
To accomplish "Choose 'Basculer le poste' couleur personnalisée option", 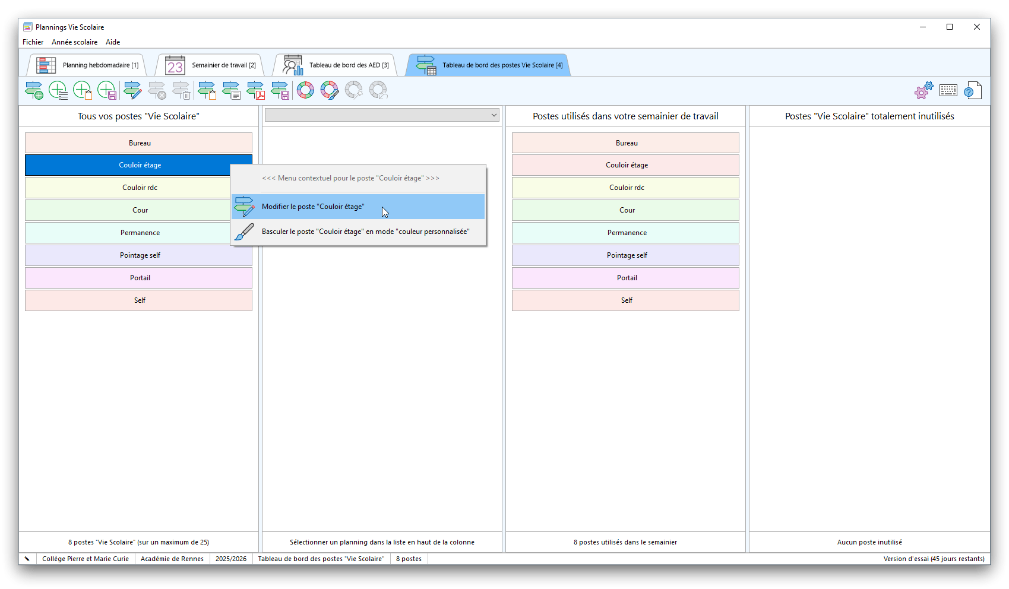I will (365, 232).
